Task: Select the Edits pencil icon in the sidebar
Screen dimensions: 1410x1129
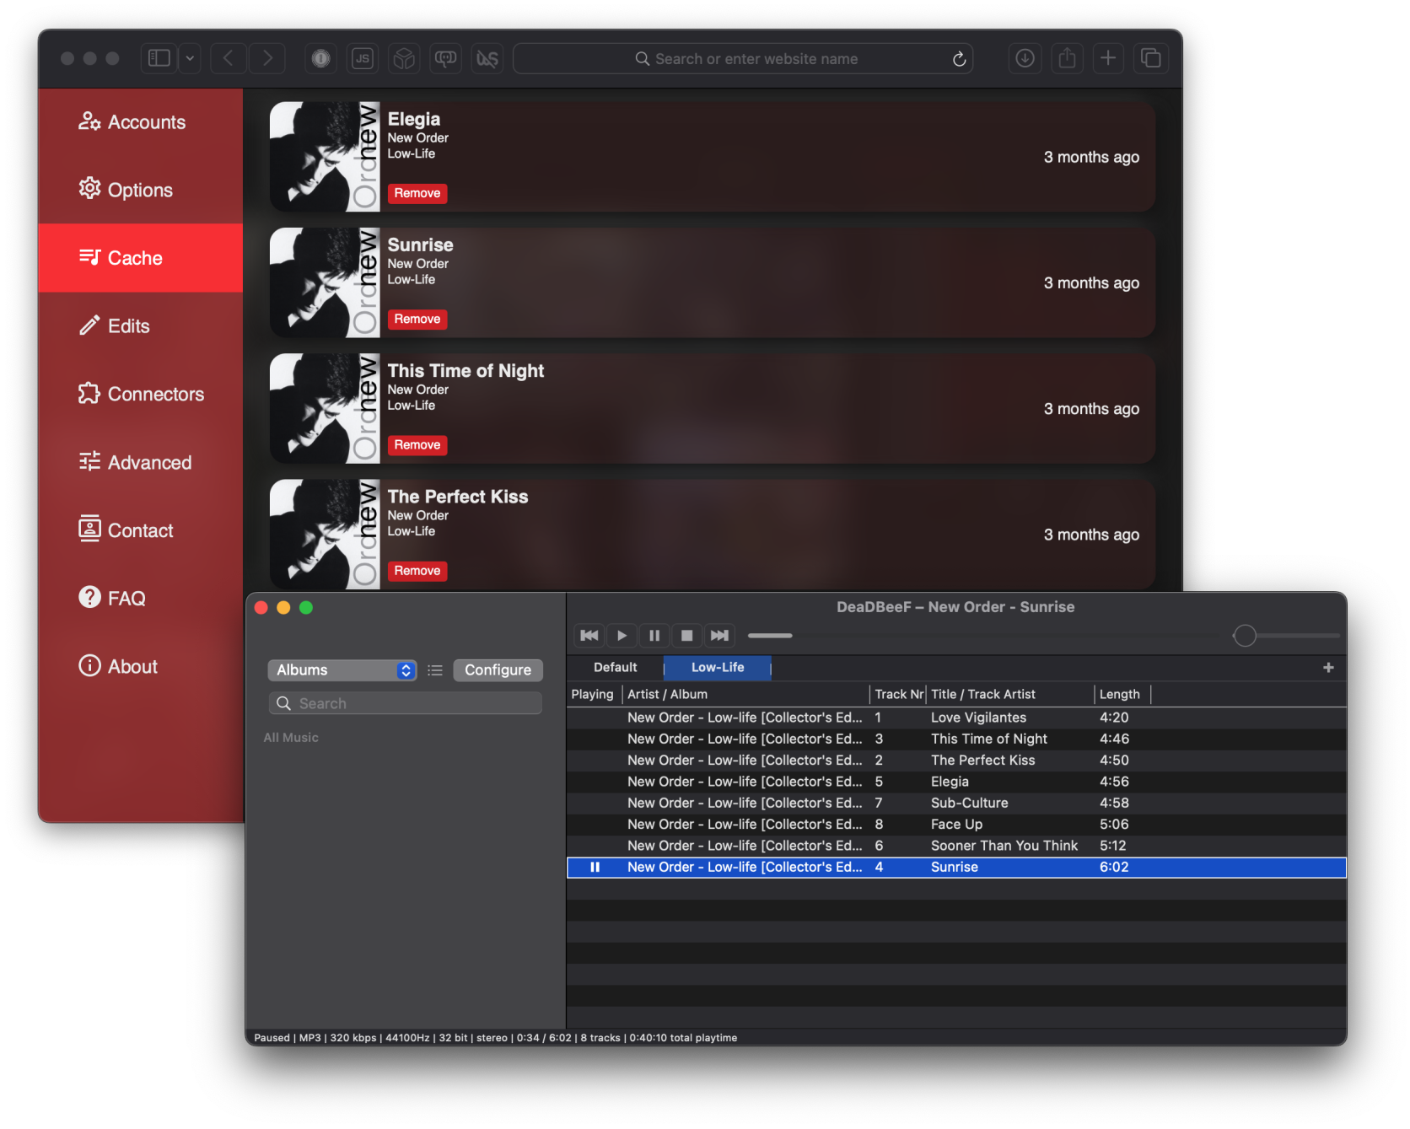Action: click(x=89, y=325)
